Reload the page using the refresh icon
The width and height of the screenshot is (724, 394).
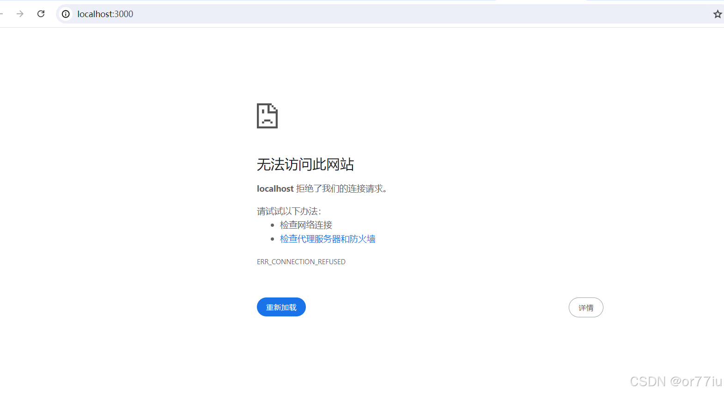tap(41, 14)
